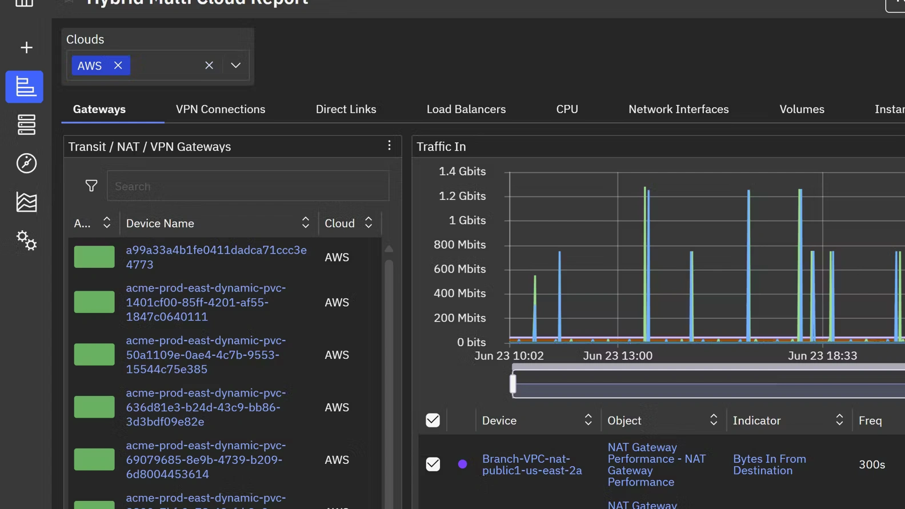Remove the AWS tag from Clouds
The image size is (905, 509).
[x=118, y=65]
